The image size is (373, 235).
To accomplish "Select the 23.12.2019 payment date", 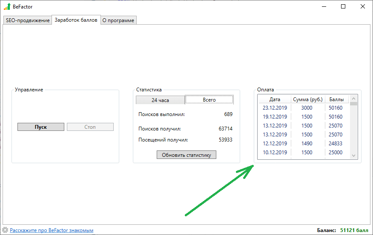I will (x=275, y=108).
